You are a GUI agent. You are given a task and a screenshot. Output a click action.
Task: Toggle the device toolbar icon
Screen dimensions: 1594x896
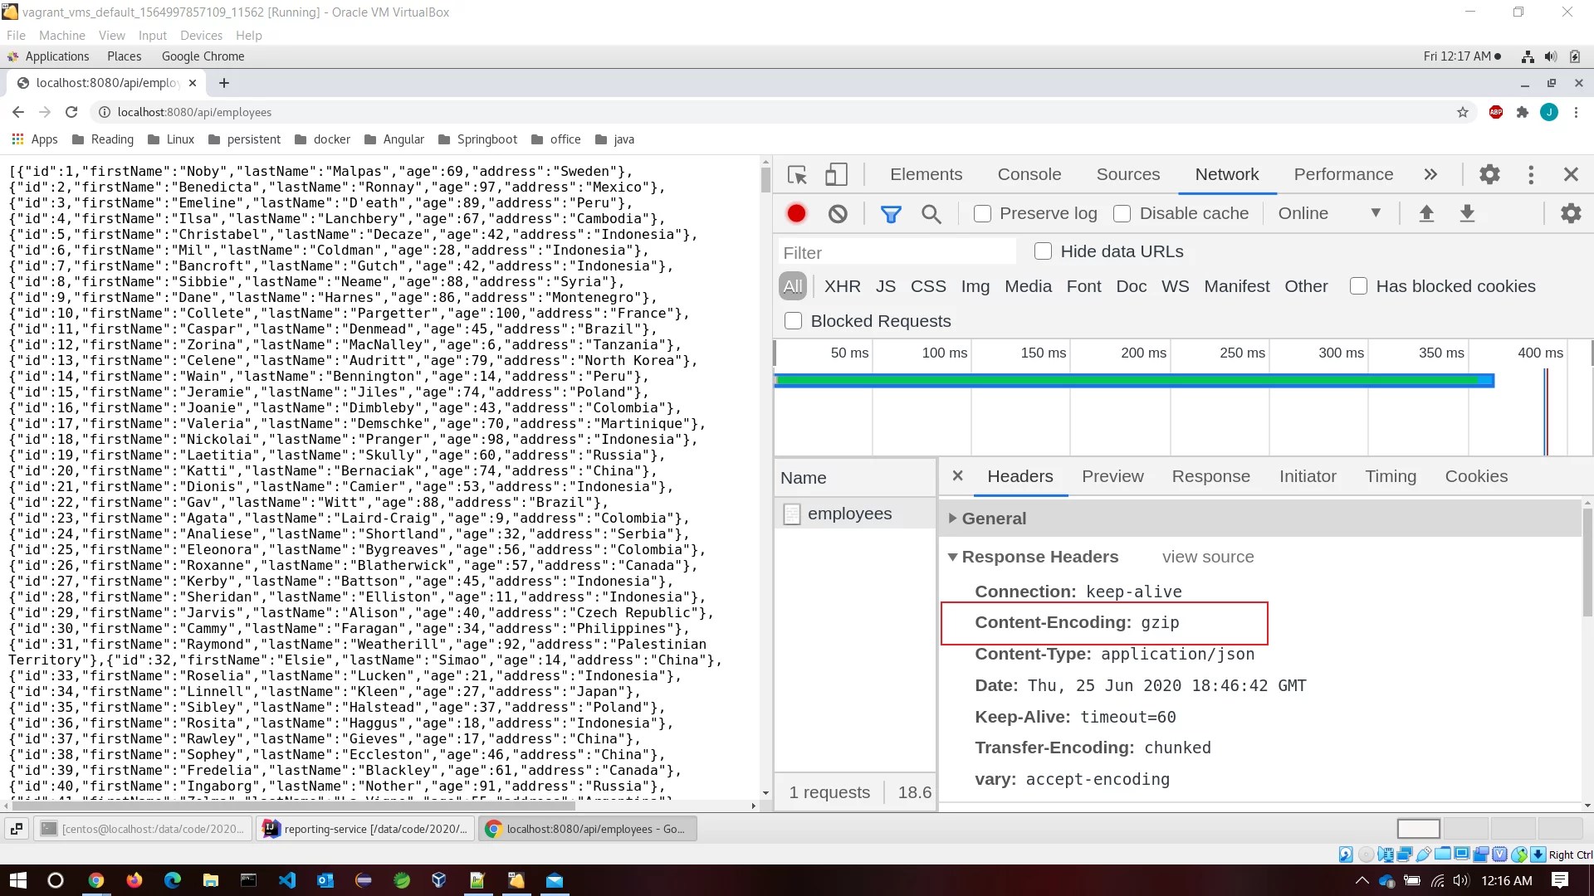point(836,175)
